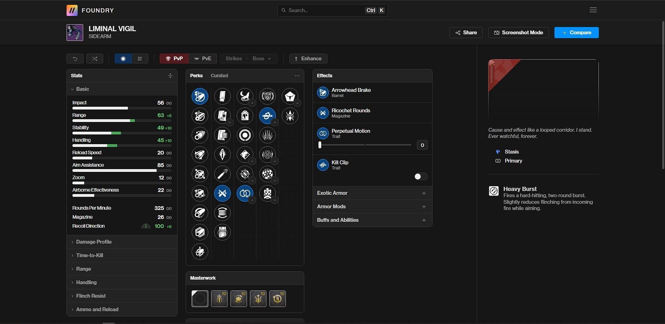665x324 pixels.
Task: Open the Strikes - Boss dropdown
Action: 248,59
